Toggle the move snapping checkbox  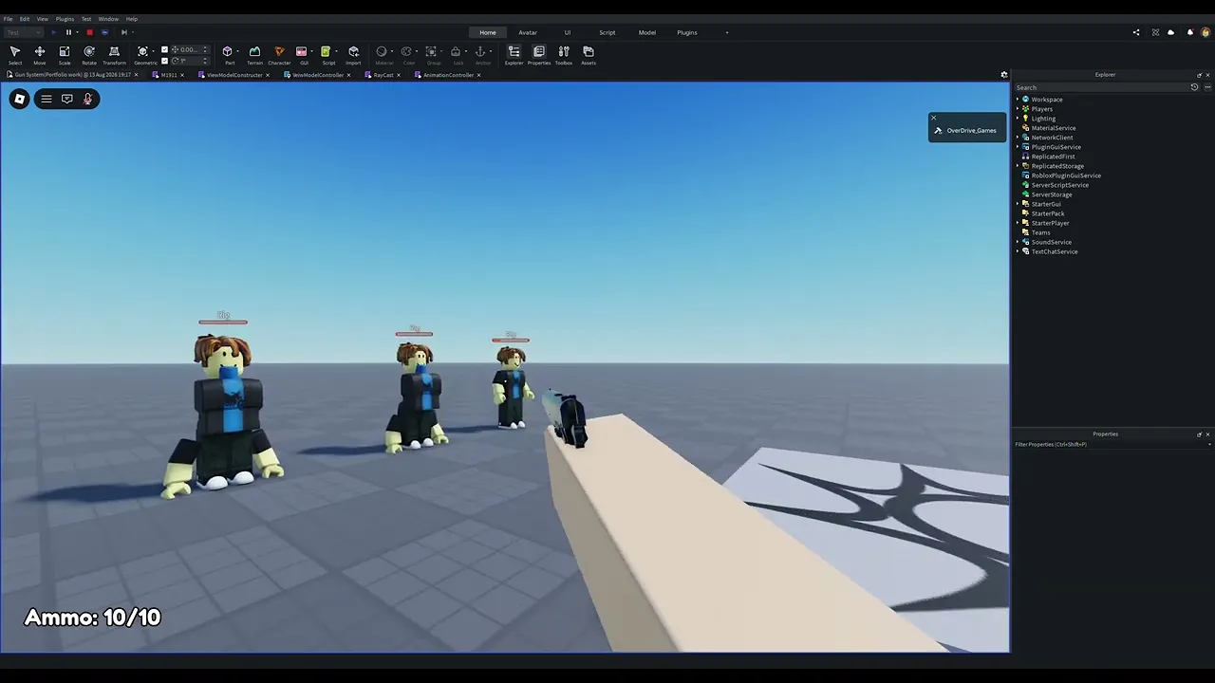[x=164, y=49]
